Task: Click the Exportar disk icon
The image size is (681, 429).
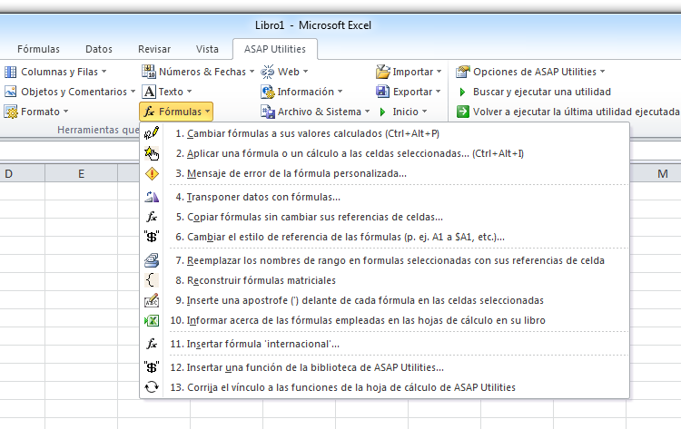Action: tap(382, 92)
